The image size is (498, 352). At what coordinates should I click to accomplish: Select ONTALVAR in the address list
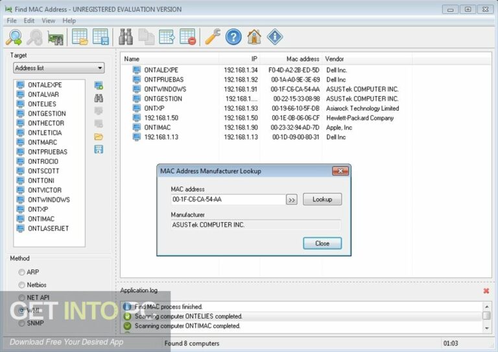43,95
